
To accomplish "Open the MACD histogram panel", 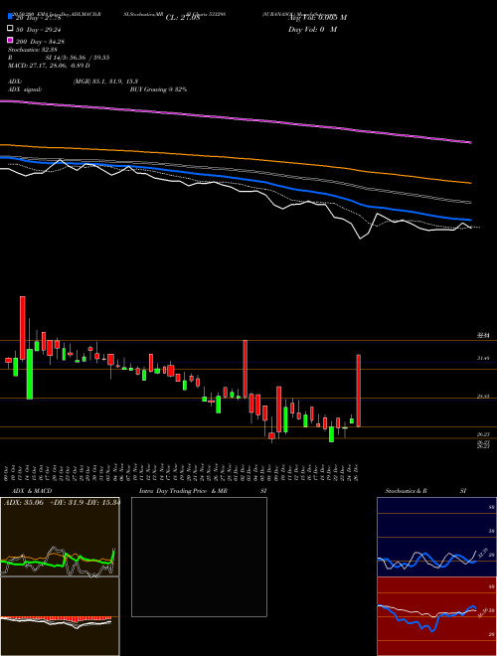I will click(60, 616).
